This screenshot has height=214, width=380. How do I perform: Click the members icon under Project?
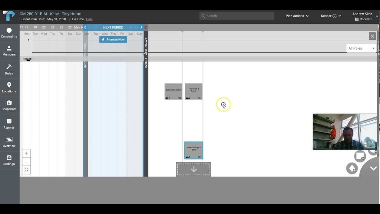pyautogui.click(x=28, y=60)
